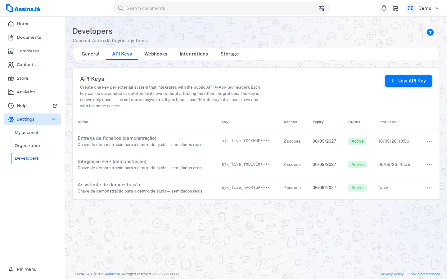Image resolution: width=447 pixels, height=279 pixels.
Task: Open the Store sidebar icon
Action: click(11, 78)
